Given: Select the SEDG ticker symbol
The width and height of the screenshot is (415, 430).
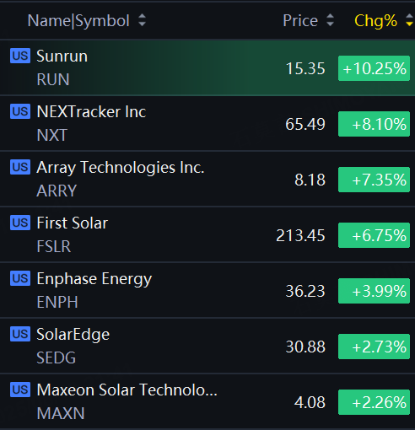Looking at the screenshot, I should coord(57,357).
